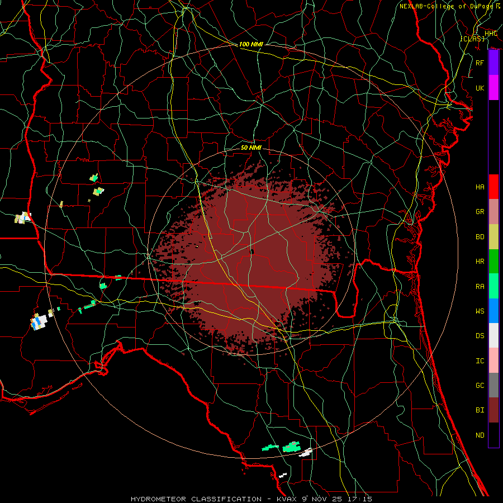This screenshot has height=503, width=503.
Task: Click the BI legend label
Action: [480, 410]
